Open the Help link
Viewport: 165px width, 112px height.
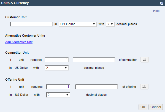(x=156, y=11)
